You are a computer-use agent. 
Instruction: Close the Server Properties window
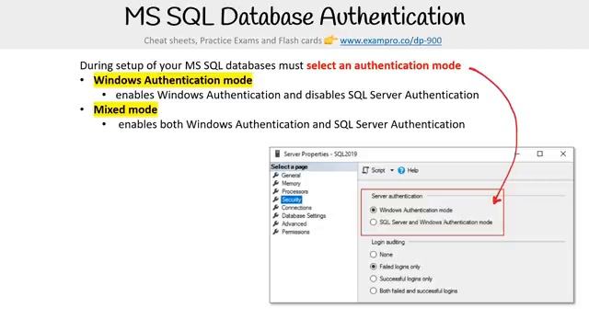563,154
